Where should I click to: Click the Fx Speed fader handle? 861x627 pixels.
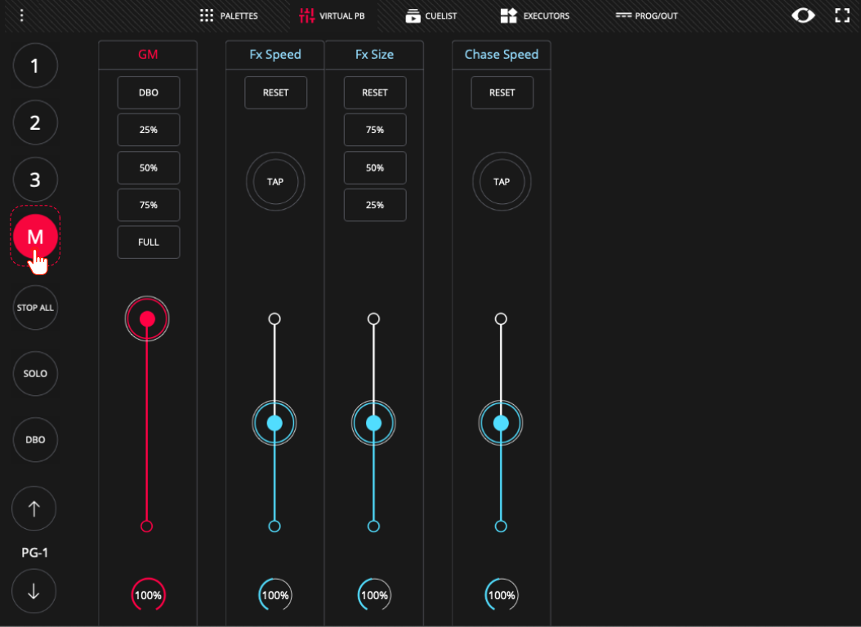[x=274, y=423]
